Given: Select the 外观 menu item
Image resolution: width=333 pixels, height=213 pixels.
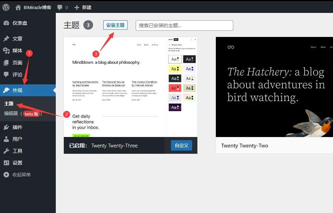Looking at the screenshot, I should tap(28, 90).
